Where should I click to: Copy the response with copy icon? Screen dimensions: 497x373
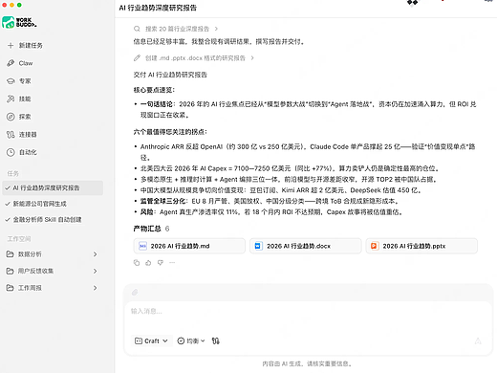137,263
